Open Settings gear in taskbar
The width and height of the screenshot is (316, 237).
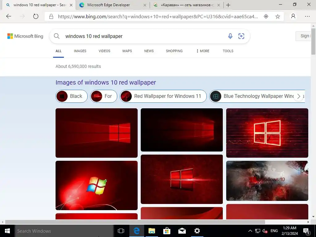197,231
